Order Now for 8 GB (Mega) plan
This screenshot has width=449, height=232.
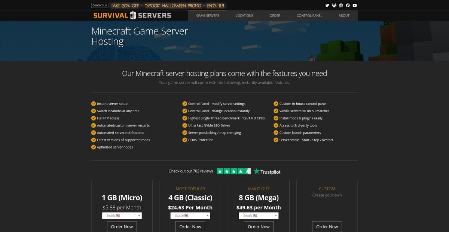click(x=259, y=227)
